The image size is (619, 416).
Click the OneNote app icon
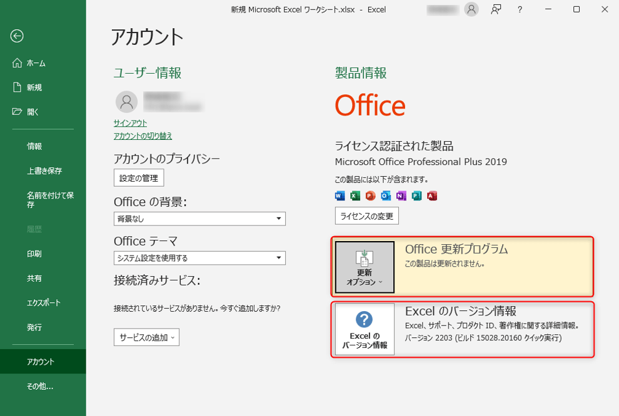tap(401, 196)
